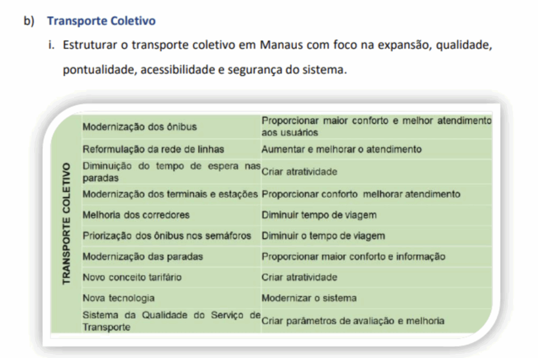Click the 'Transporte Coletivo' heading
Viewport: 538px width, 358px height.
point(101,21)
